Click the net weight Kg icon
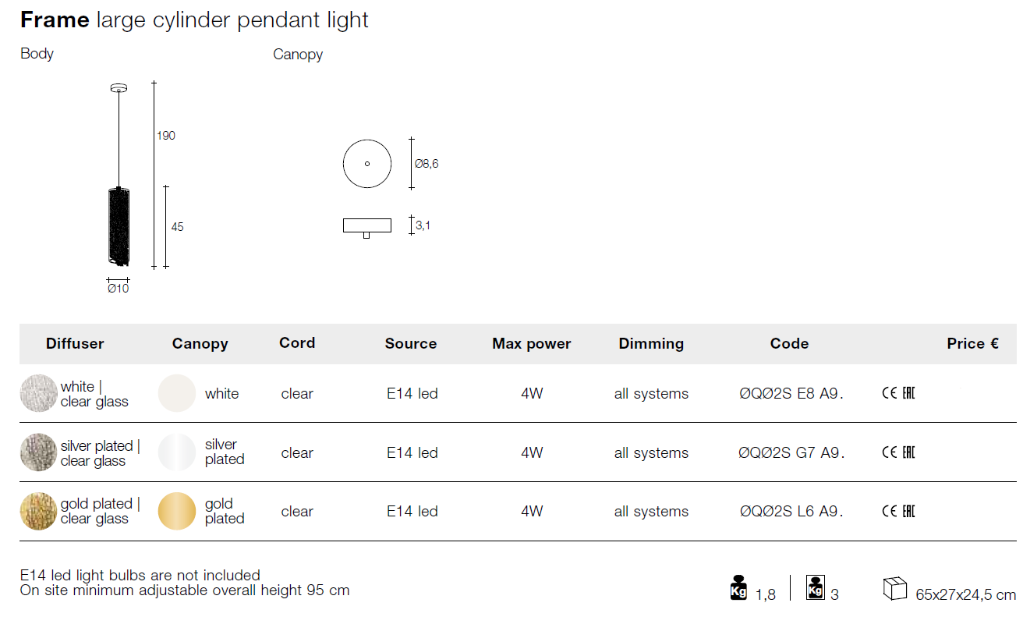Viewport: 1023px width, 617px height. [738, 587]
